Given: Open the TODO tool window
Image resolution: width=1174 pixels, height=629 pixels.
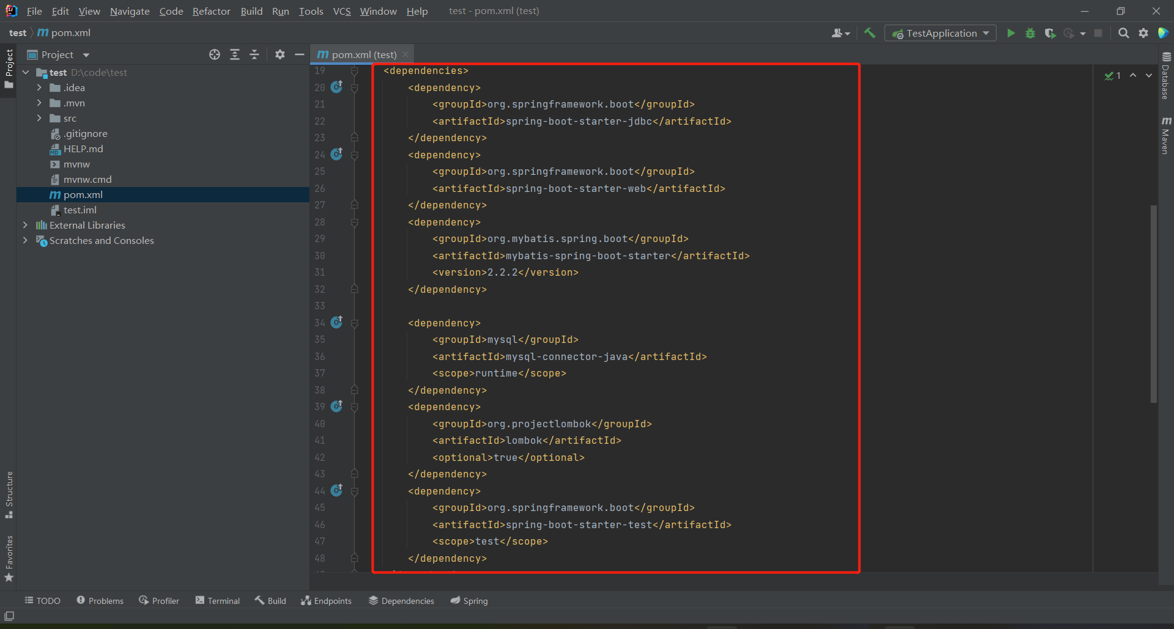Looking at the screenshot, I should point(42,601).
